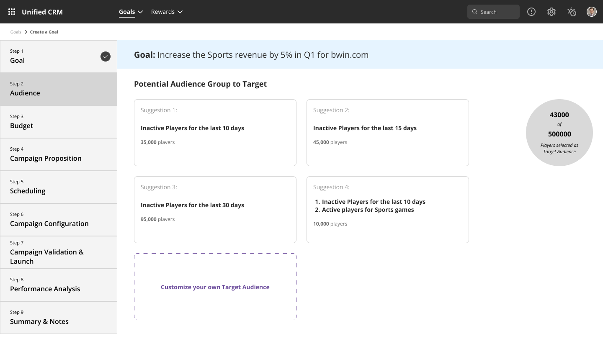Click Customize your own Target Audience
This screenshot has width=603, height=362.
coord(215,287)
